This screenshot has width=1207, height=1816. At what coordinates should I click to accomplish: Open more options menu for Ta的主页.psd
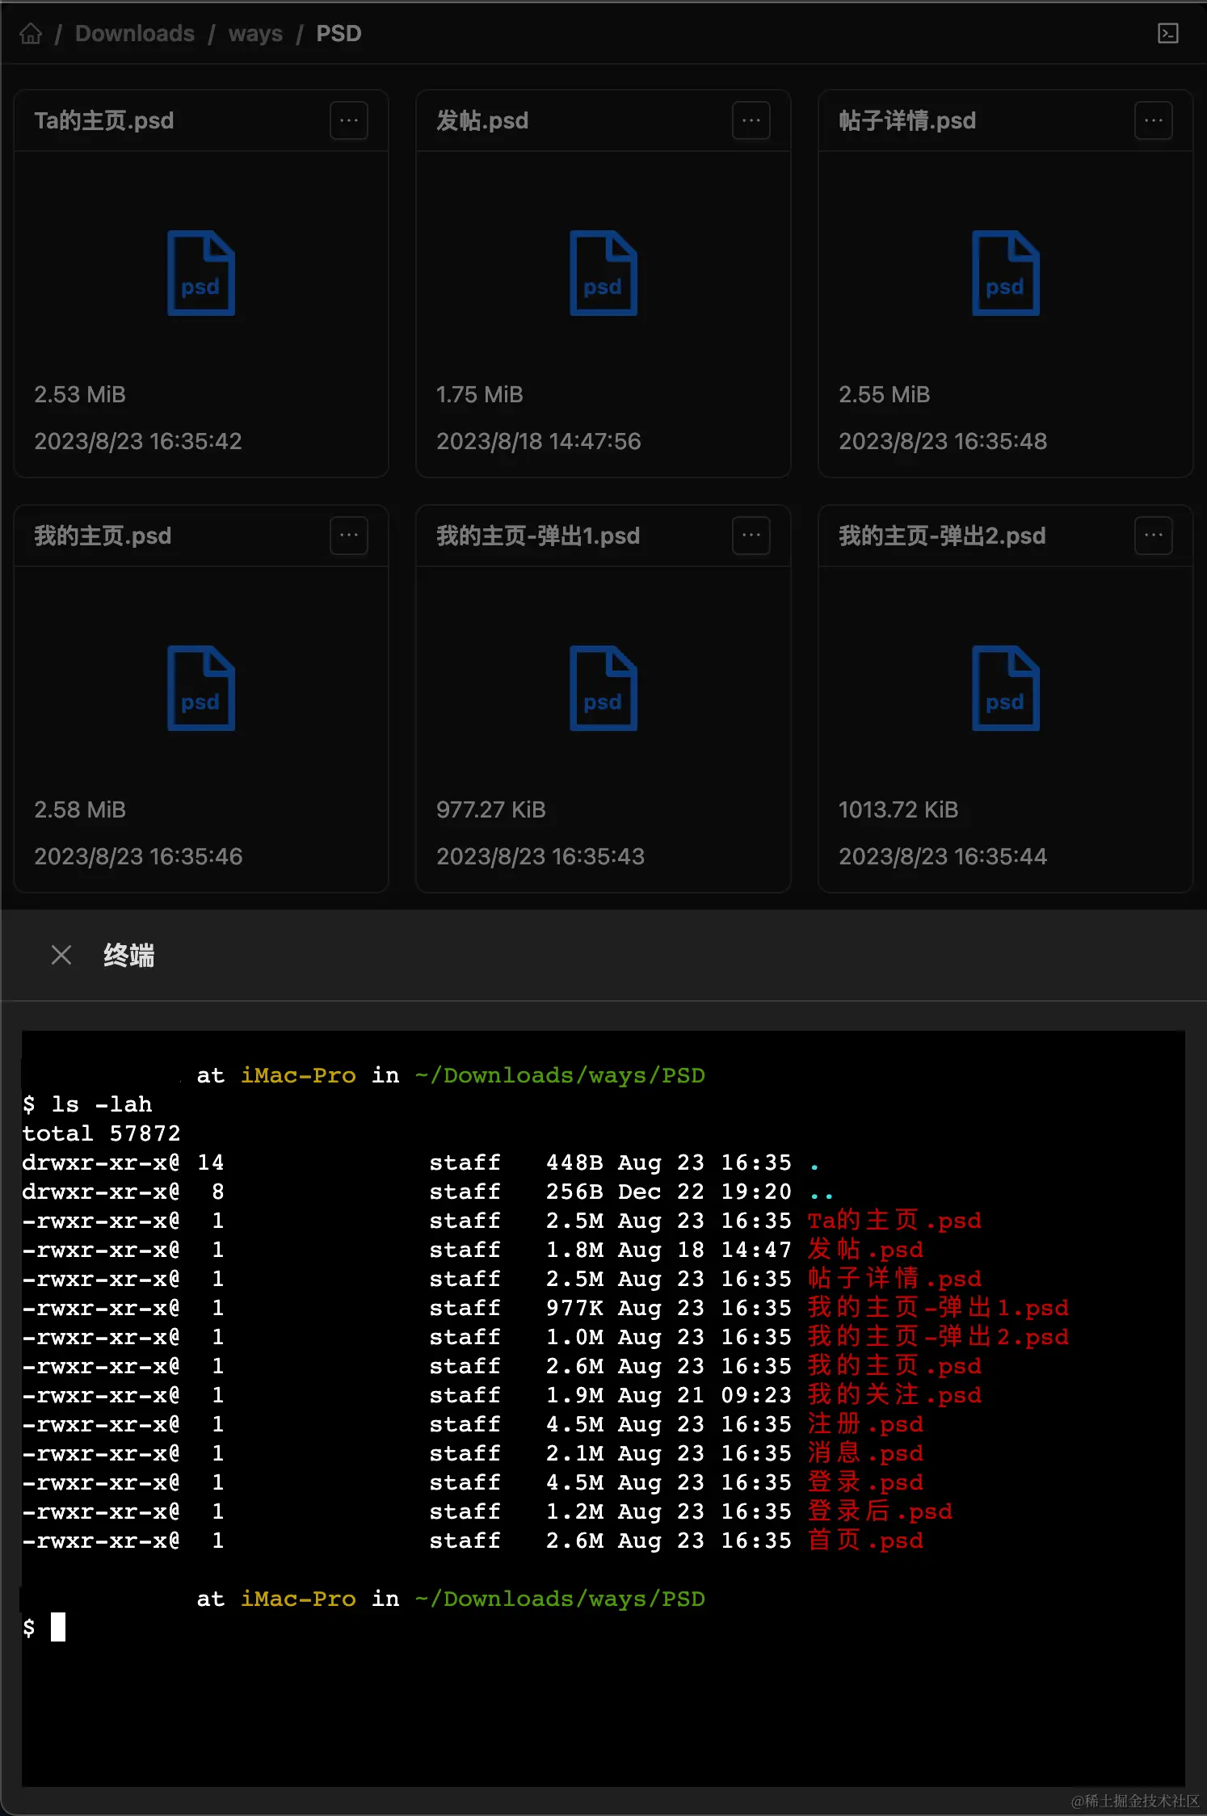click(349, 120)
